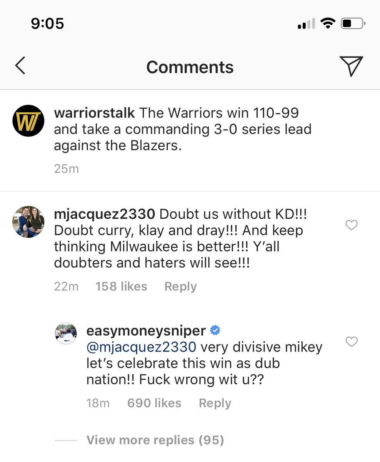
Task: Tap the @mjacquez2330 mention in the reply
Action: [x=141, y=347]
